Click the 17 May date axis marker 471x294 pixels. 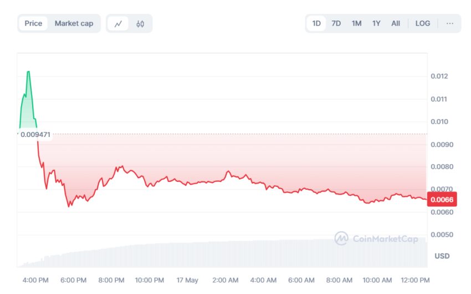(x=187, y=280)
